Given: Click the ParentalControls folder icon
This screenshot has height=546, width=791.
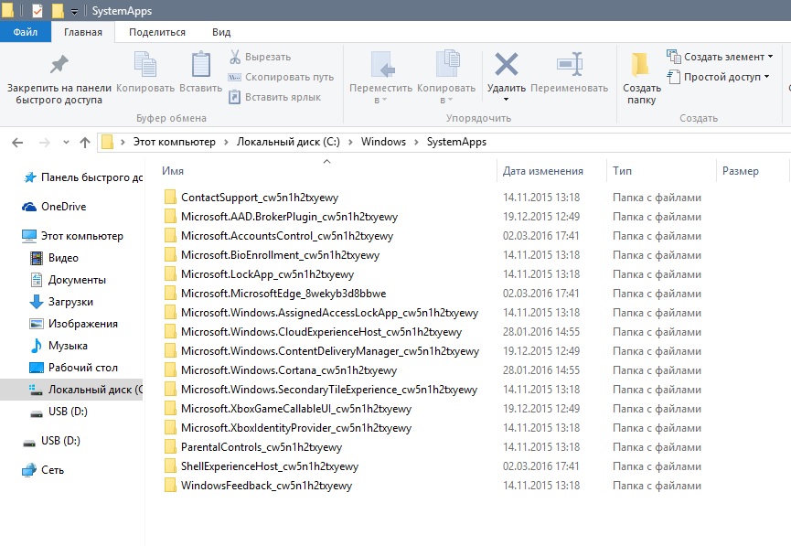Looking at the screenshot, I should click(x=170, y=446).
